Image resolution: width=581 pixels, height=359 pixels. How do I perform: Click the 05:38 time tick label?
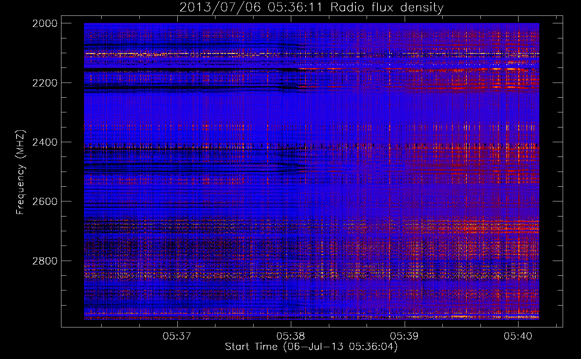291,336
